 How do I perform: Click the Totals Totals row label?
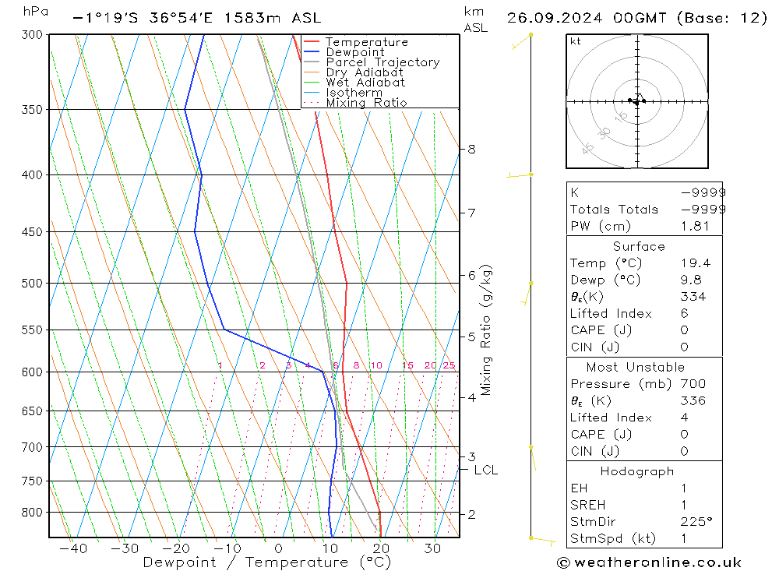(x=614, y=210)
